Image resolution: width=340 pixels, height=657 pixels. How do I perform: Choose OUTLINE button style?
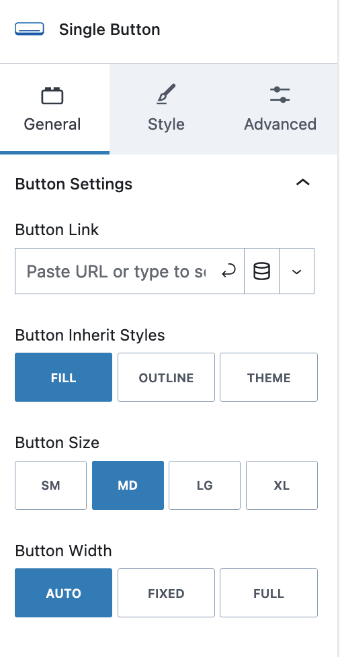pos(166,378)
